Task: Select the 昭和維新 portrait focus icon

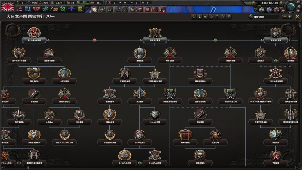Action: point(290,53)
